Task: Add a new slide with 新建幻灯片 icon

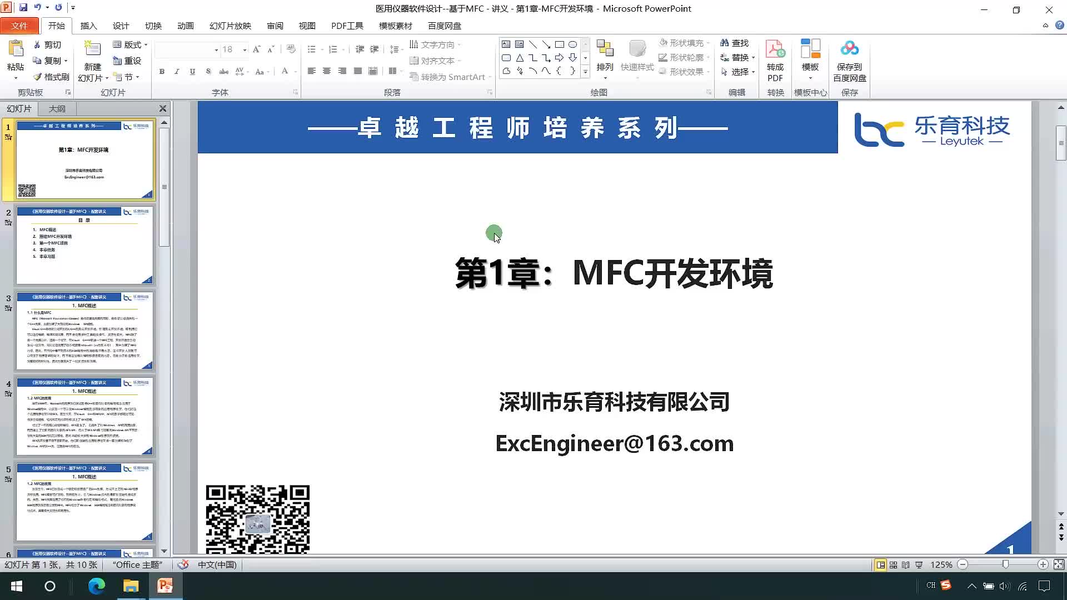Action: 92,49
